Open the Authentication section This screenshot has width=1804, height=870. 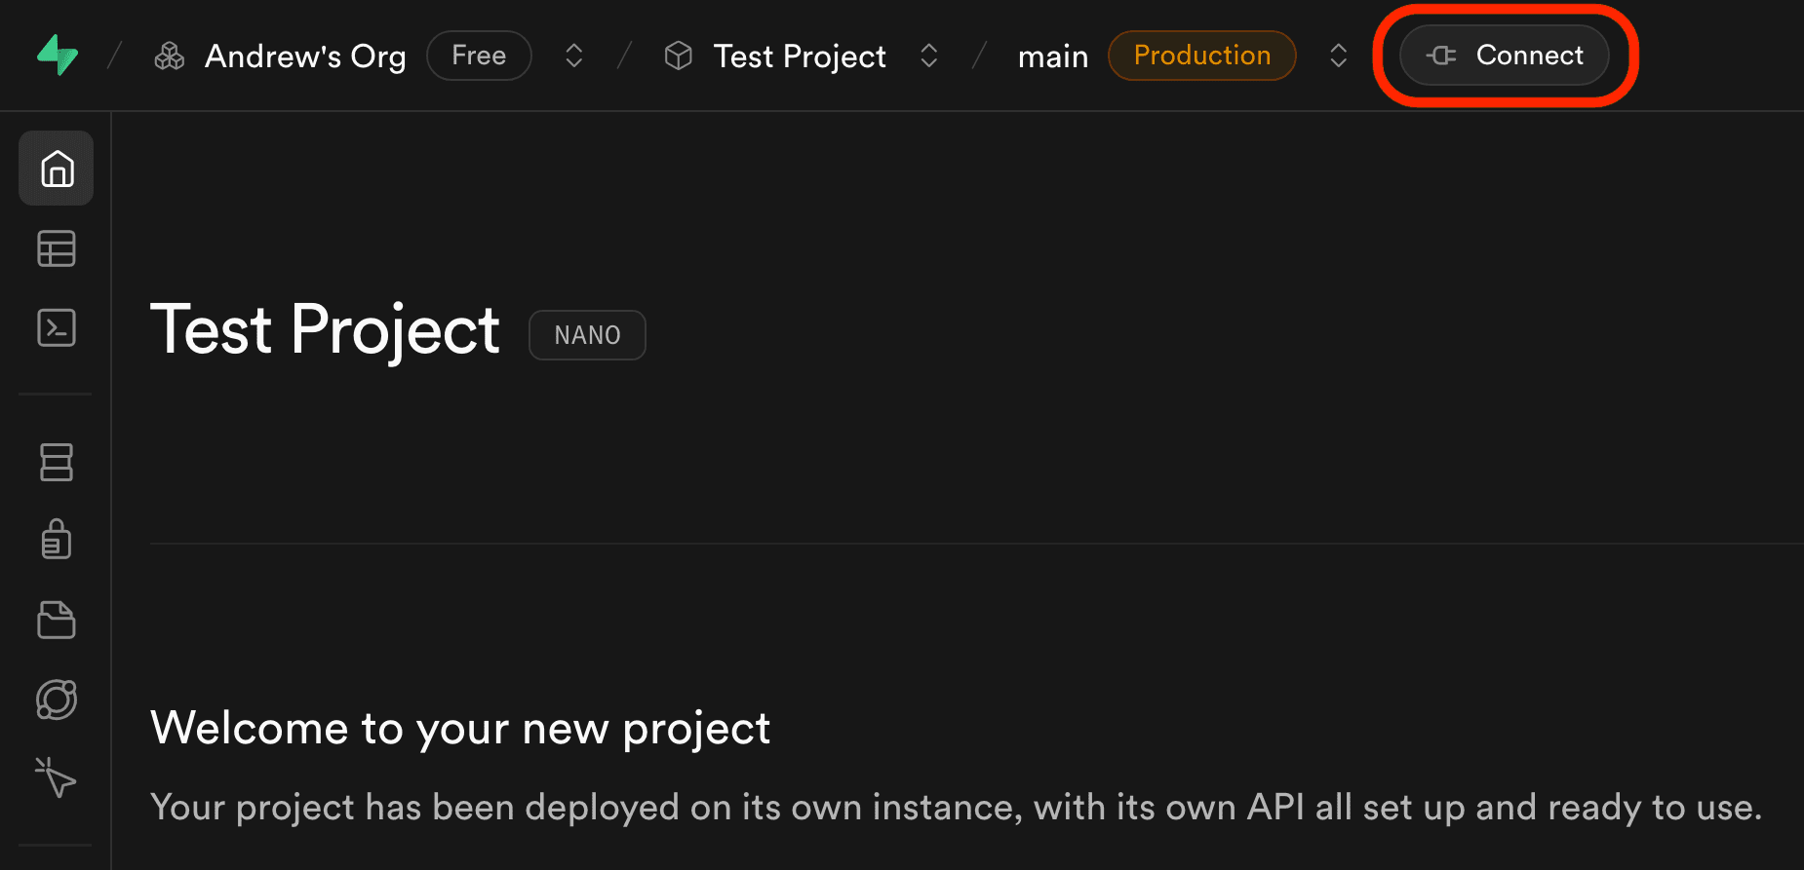tap(56, 540)
